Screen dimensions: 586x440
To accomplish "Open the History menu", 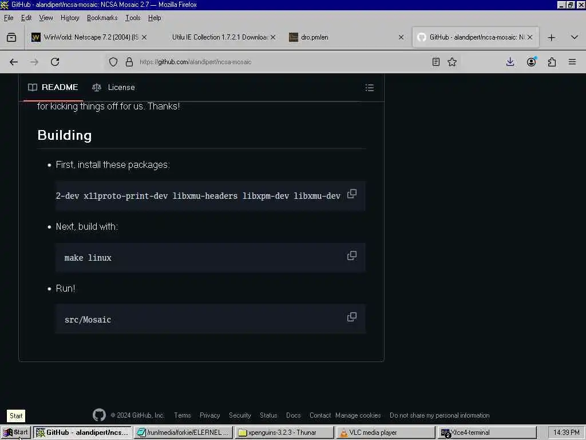I will [70, 18].
